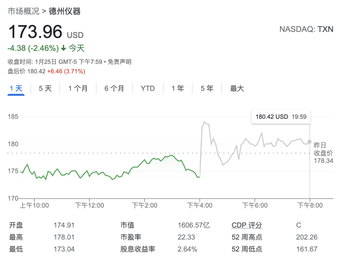Screen dimensions: 347x262
Task: Click the down arrow next to 今天
Action: click(64, 48)
